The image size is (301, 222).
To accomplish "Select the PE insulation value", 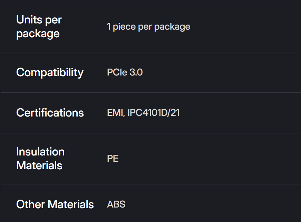I will (113, 159).
